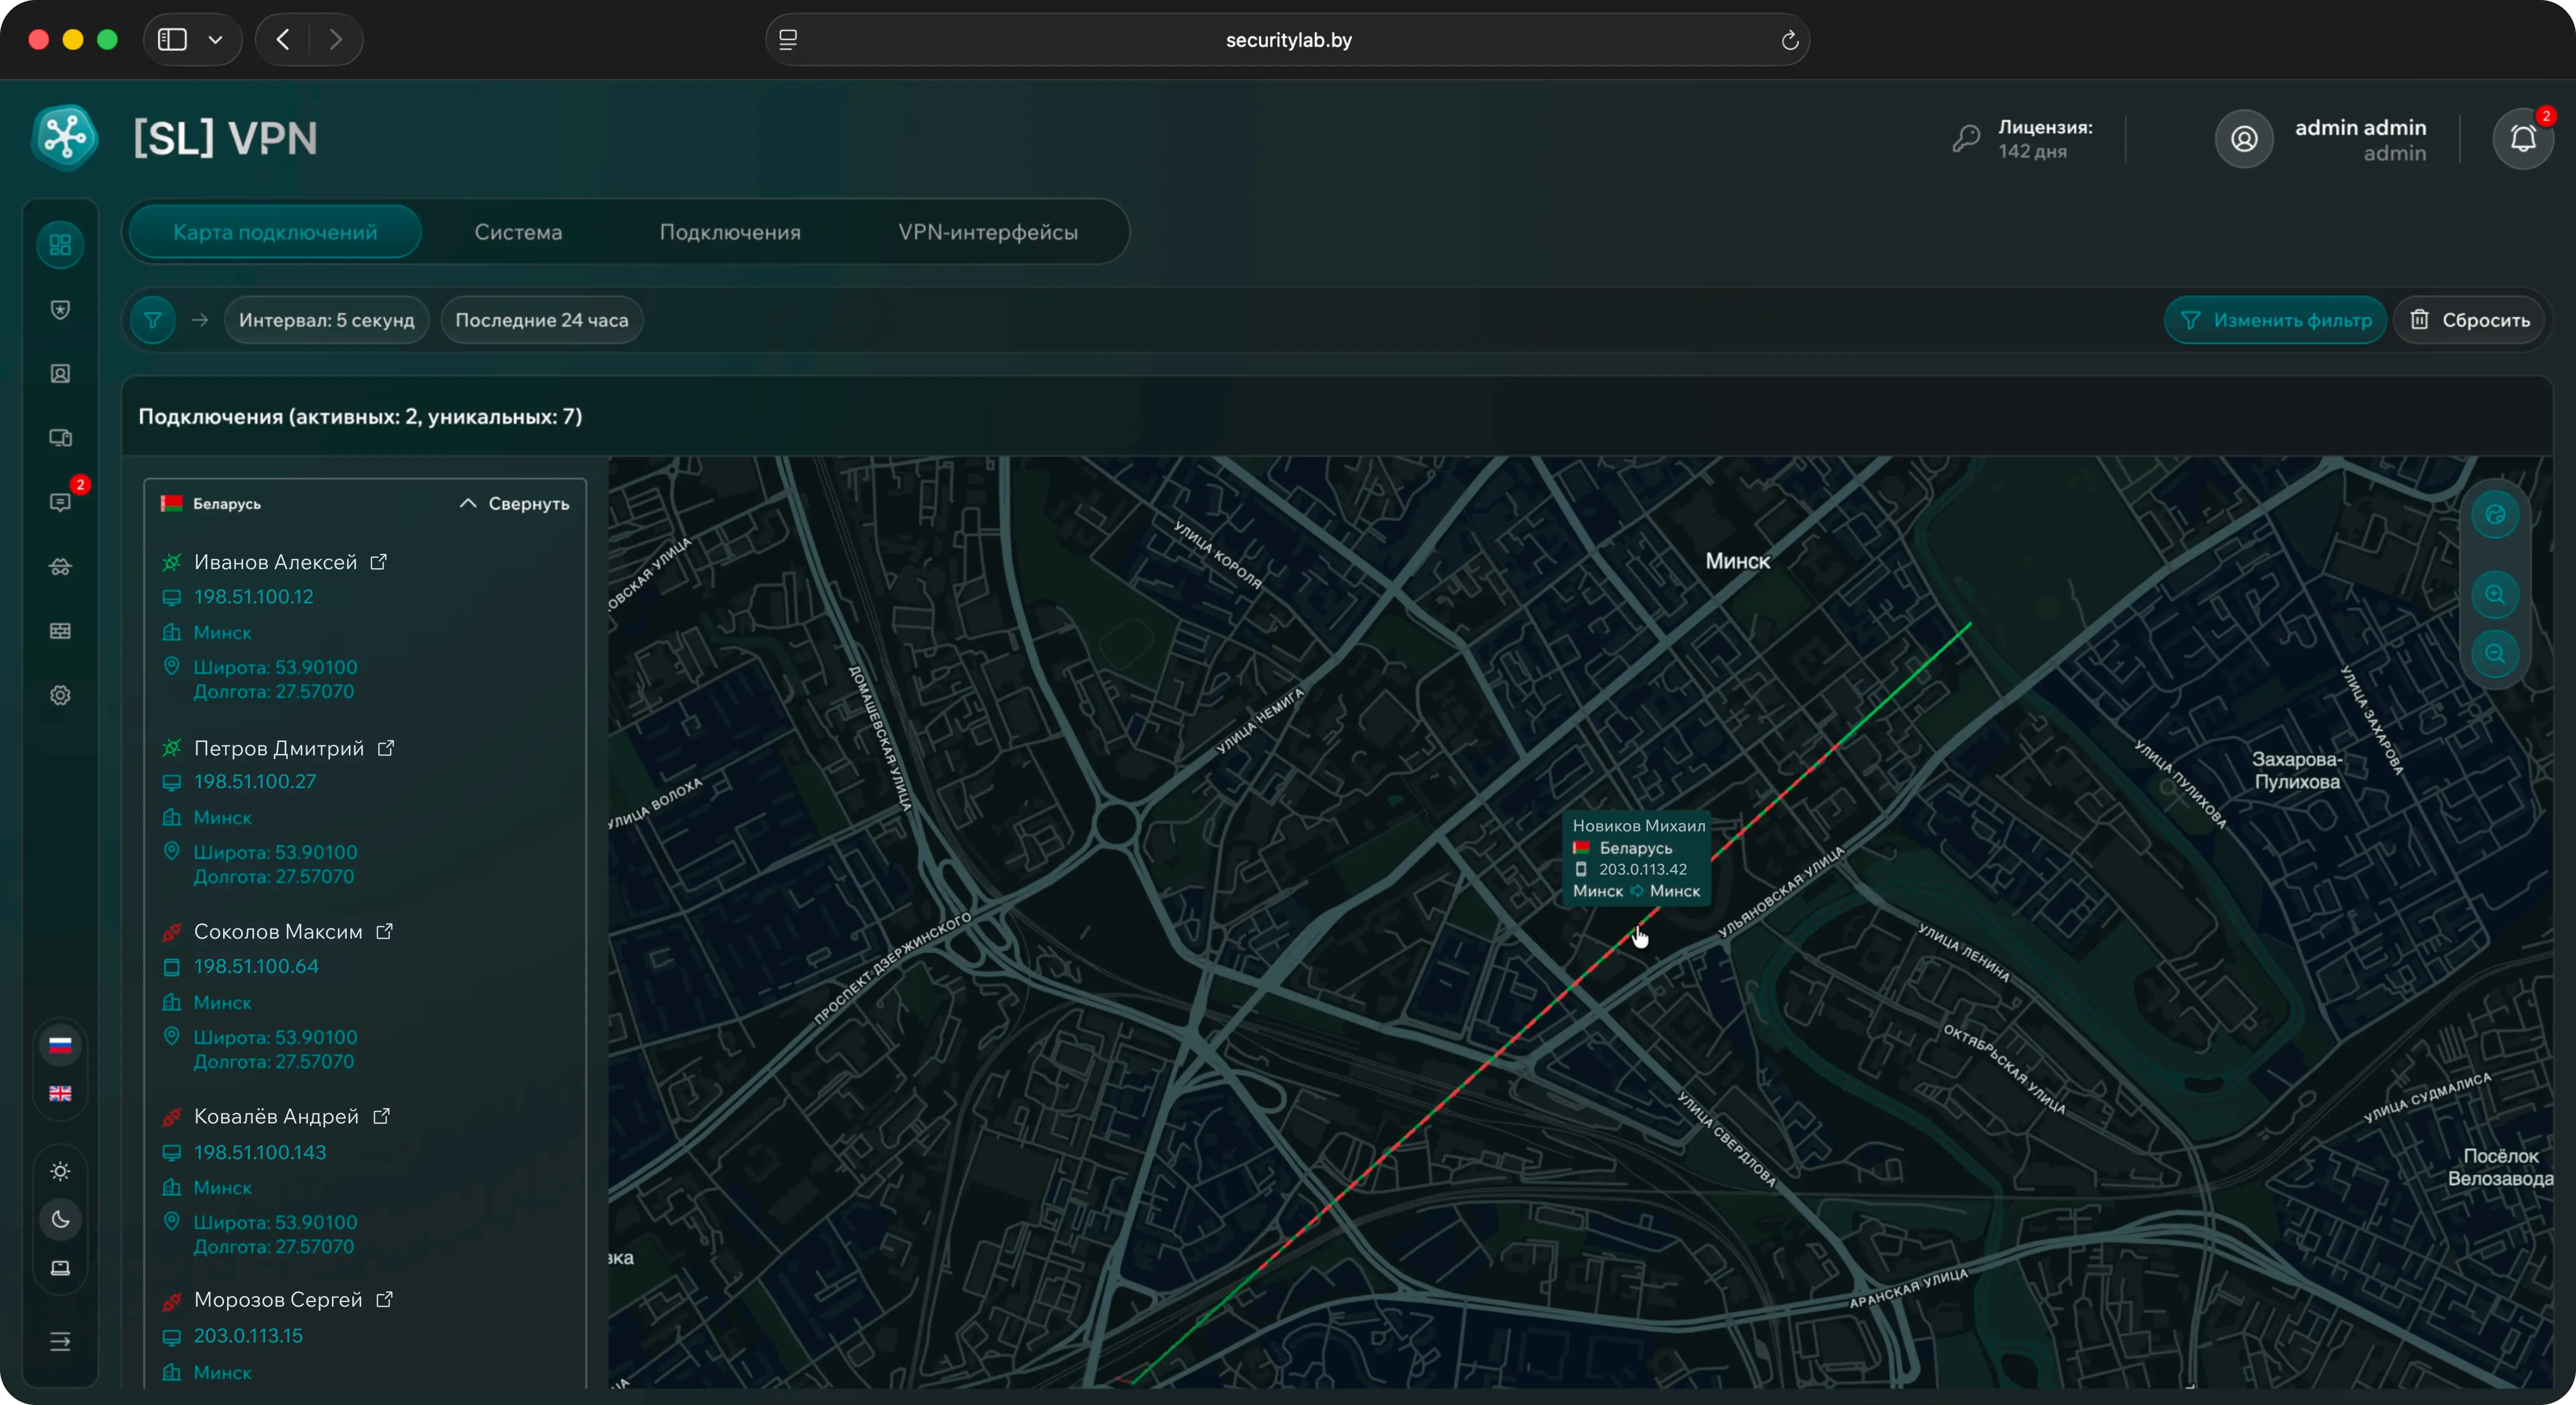Click the Новиков Михаил map tooltip
This screenshot has height=1405, width=2576.
(1637, 858)
